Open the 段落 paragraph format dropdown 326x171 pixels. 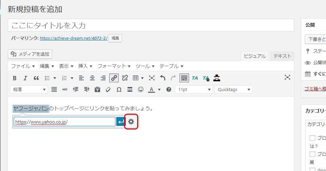[29, 89]
